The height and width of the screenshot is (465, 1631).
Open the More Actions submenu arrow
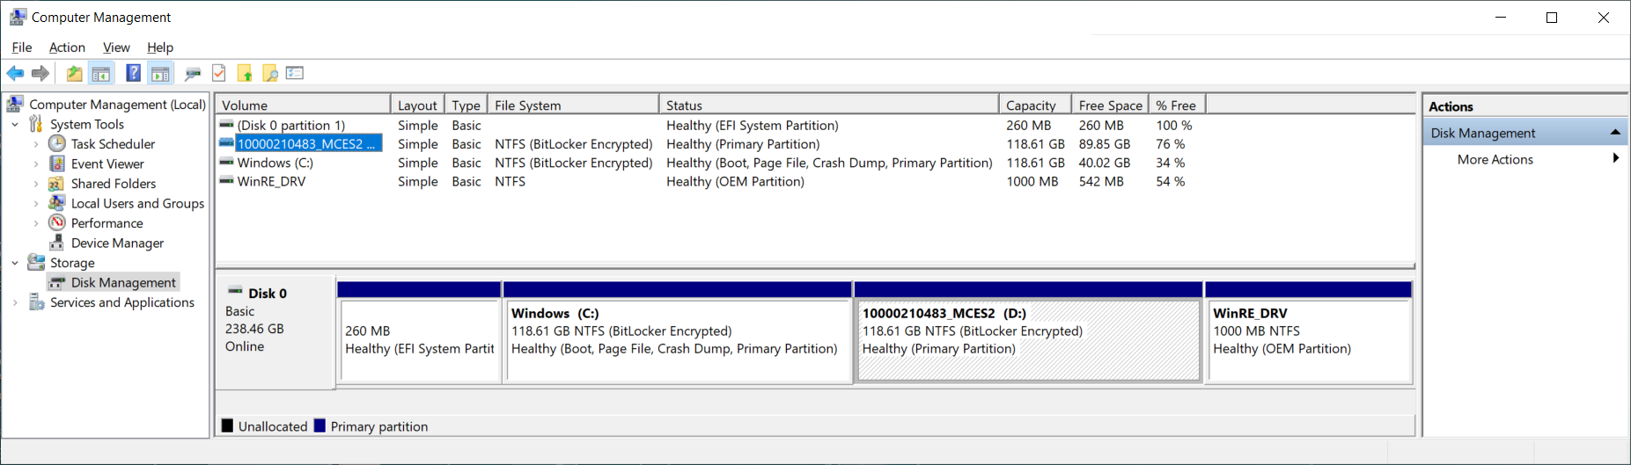[1615, 158]
